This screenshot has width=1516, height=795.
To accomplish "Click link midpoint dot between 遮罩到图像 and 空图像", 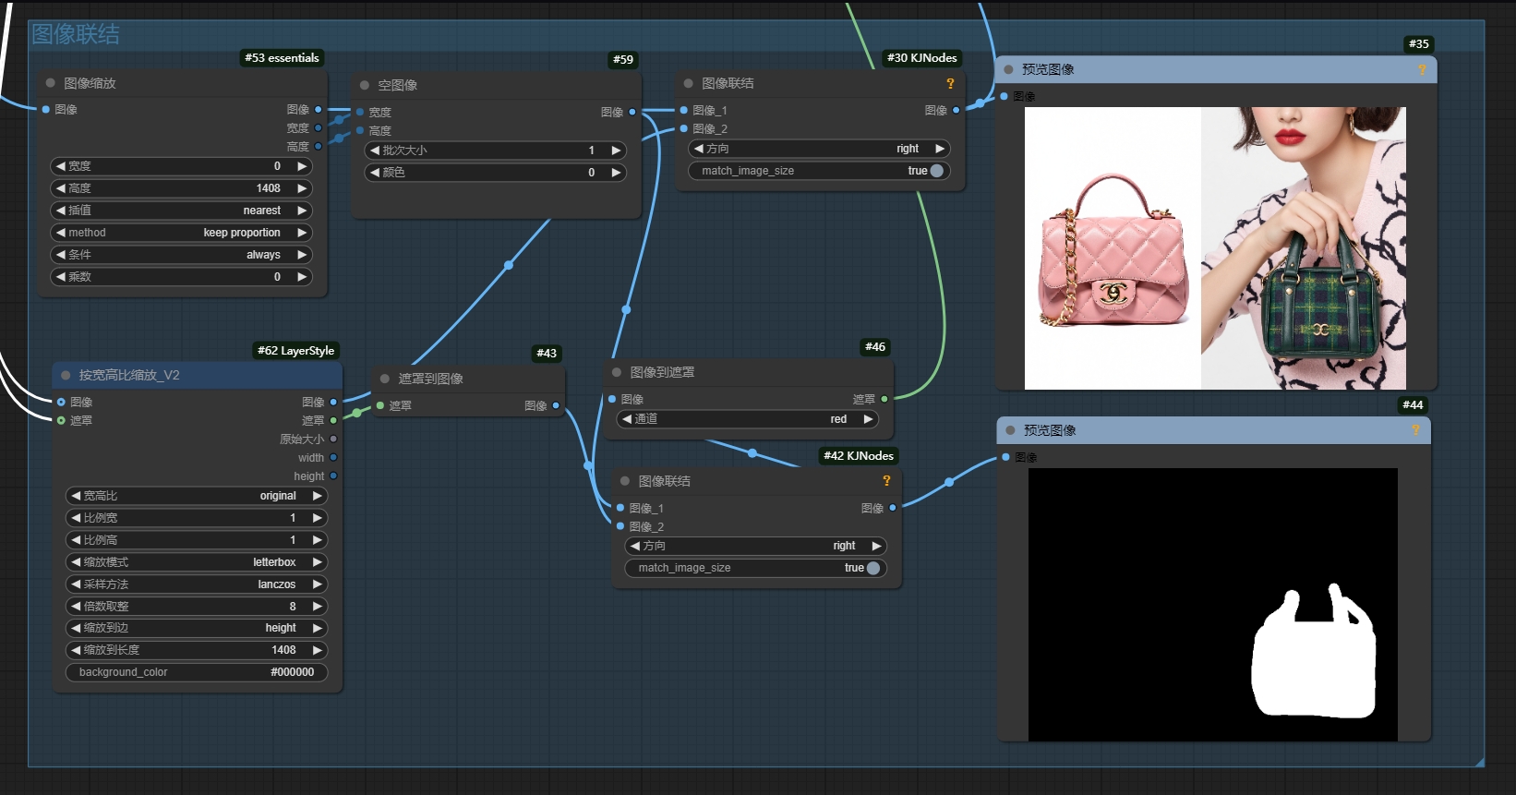I will (509, 265).
